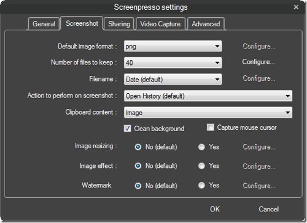Click the OK button

[215, 209]
